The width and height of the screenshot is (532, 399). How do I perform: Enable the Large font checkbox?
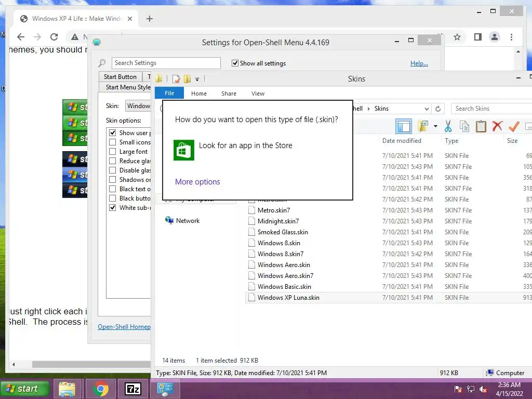(x=113, y=151)
